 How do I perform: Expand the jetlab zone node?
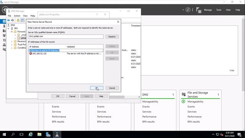click(15, 38)
